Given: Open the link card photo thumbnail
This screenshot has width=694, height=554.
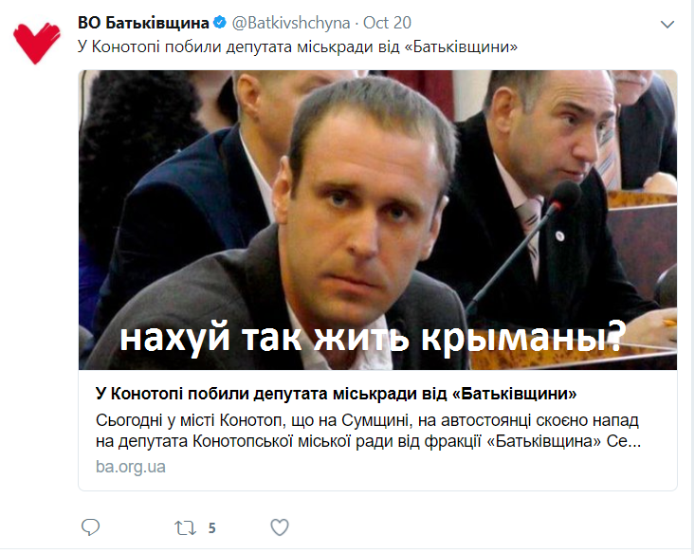Looking at the screenshot, I should [x=377, y=220].
